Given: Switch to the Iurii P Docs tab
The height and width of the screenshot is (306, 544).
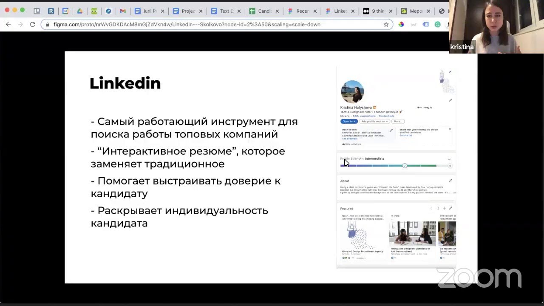Looking at the screenshot, I should click(x=150, y=11).
